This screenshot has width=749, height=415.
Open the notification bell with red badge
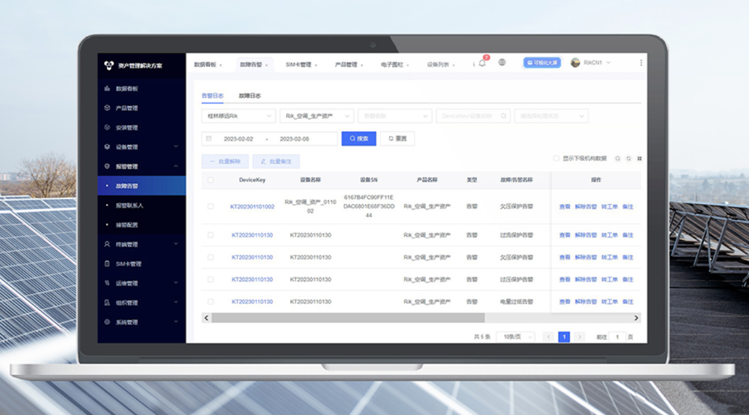(483, 62)
